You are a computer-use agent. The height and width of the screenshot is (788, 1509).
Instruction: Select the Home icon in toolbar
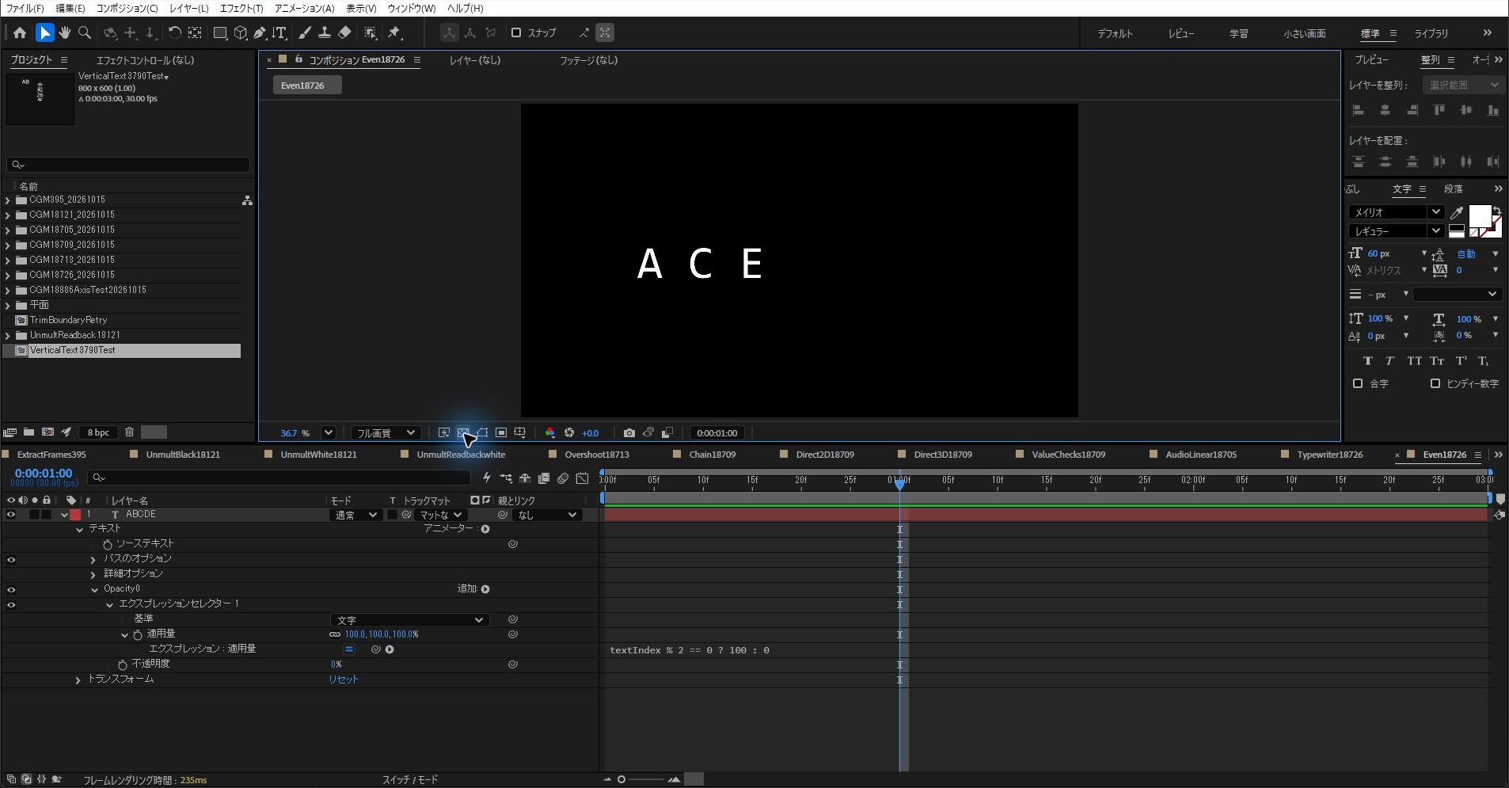pyautogui.click(x=20, y=32)
